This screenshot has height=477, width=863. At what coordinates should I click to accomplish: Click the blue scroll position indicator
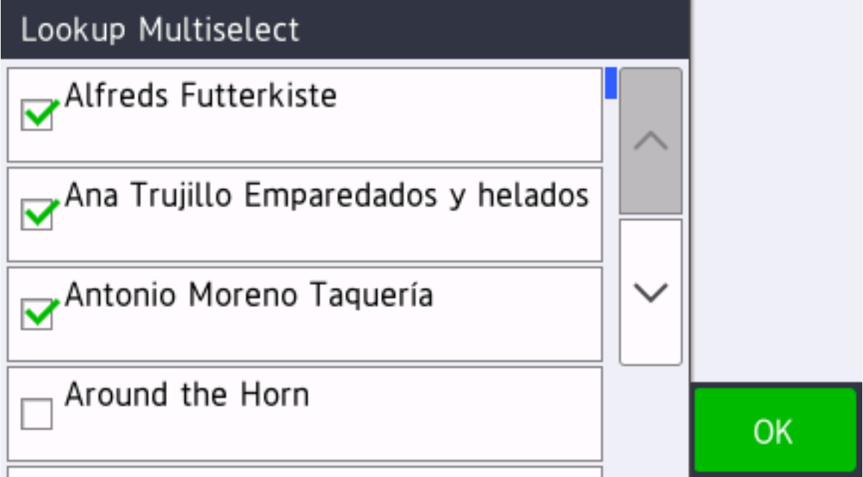tap(610, 83)
